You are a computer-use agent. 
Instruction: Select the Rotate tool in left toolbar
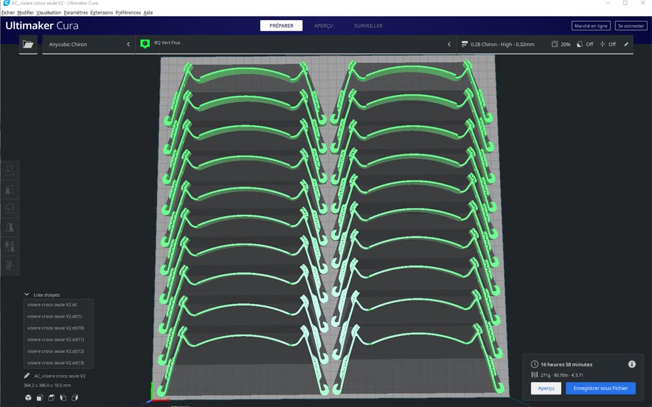pos(10,208)
